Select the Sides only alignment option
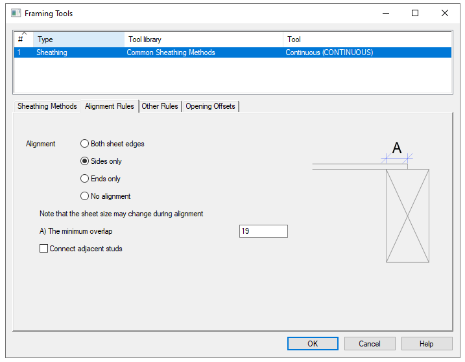 (x=85, y=161)
